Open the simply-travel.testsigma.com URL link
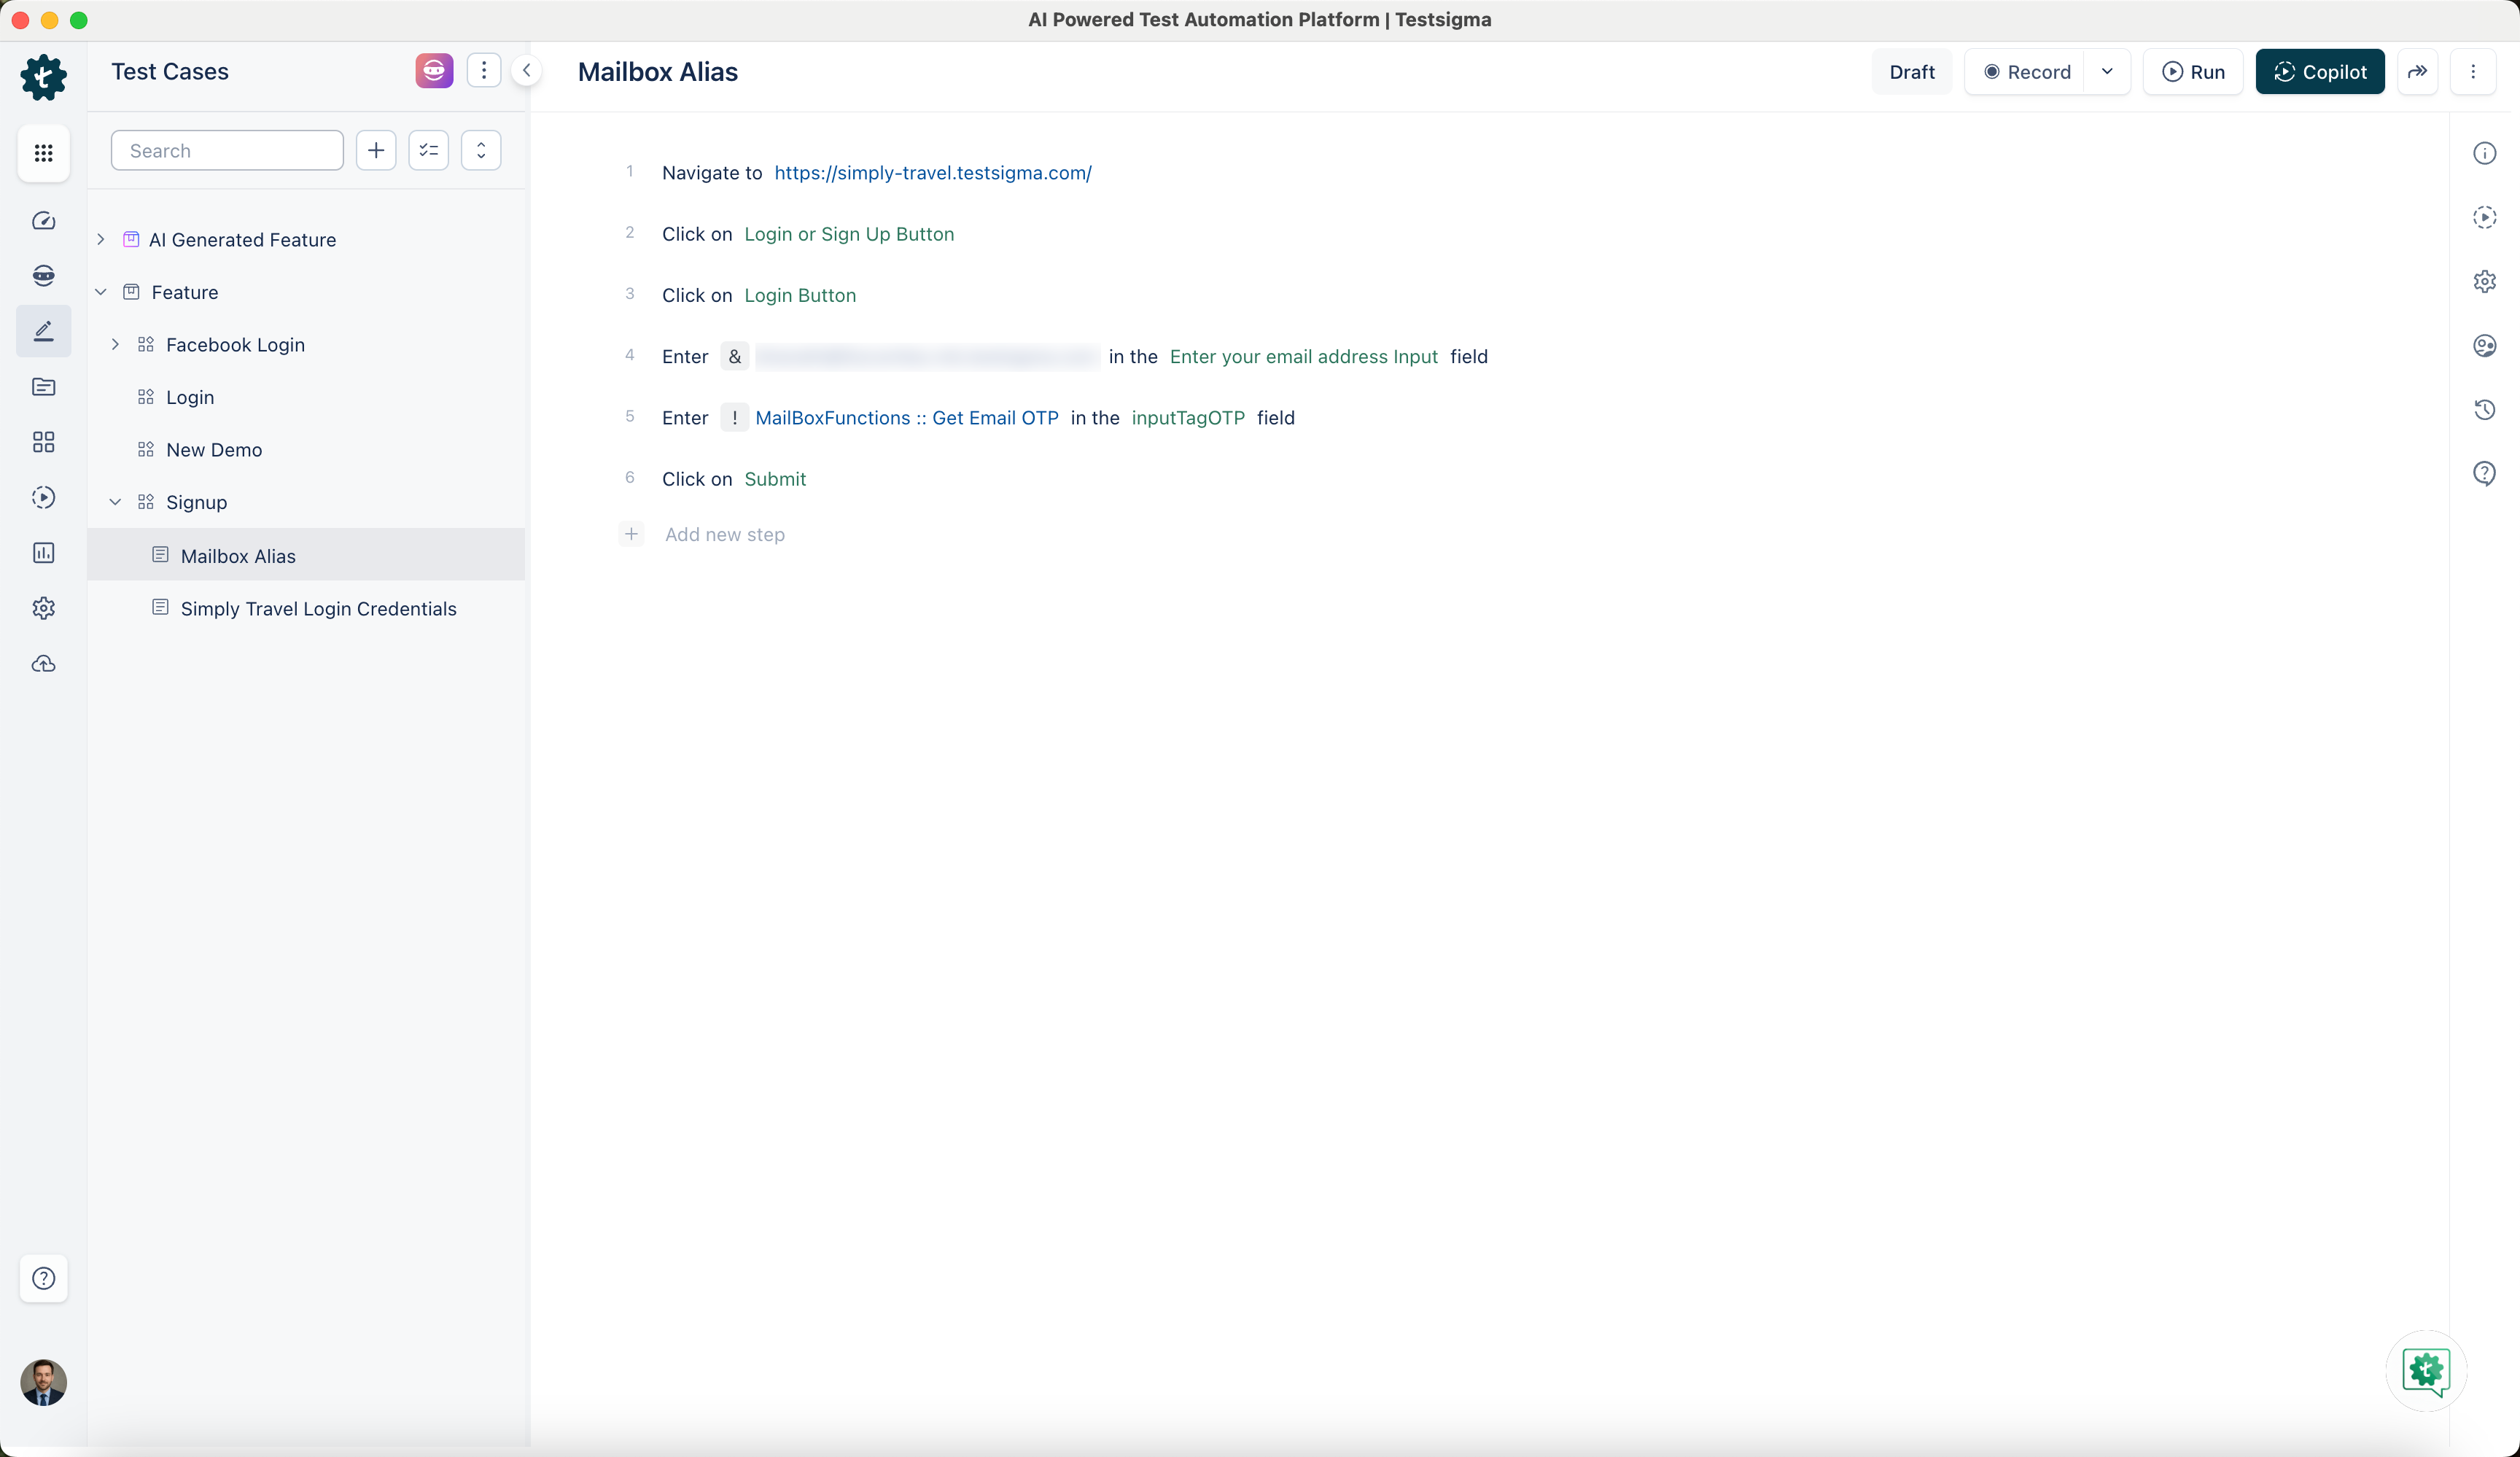 click(933, 173)
